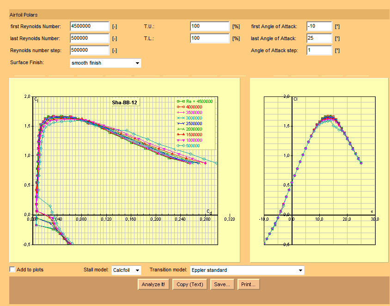This screenshot has width=390, height=306.
Task: Expand the Transition model dropdown
Action: pos(247,270)
